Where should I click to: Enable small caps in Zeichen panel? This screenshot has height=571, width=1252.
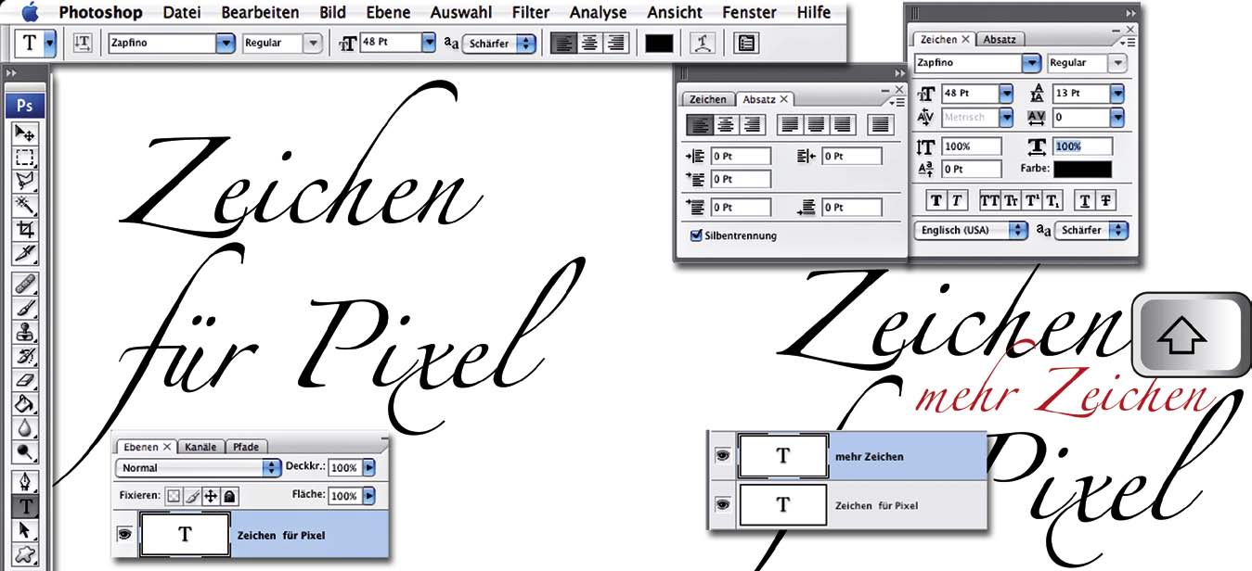(x=1011, y=200)
